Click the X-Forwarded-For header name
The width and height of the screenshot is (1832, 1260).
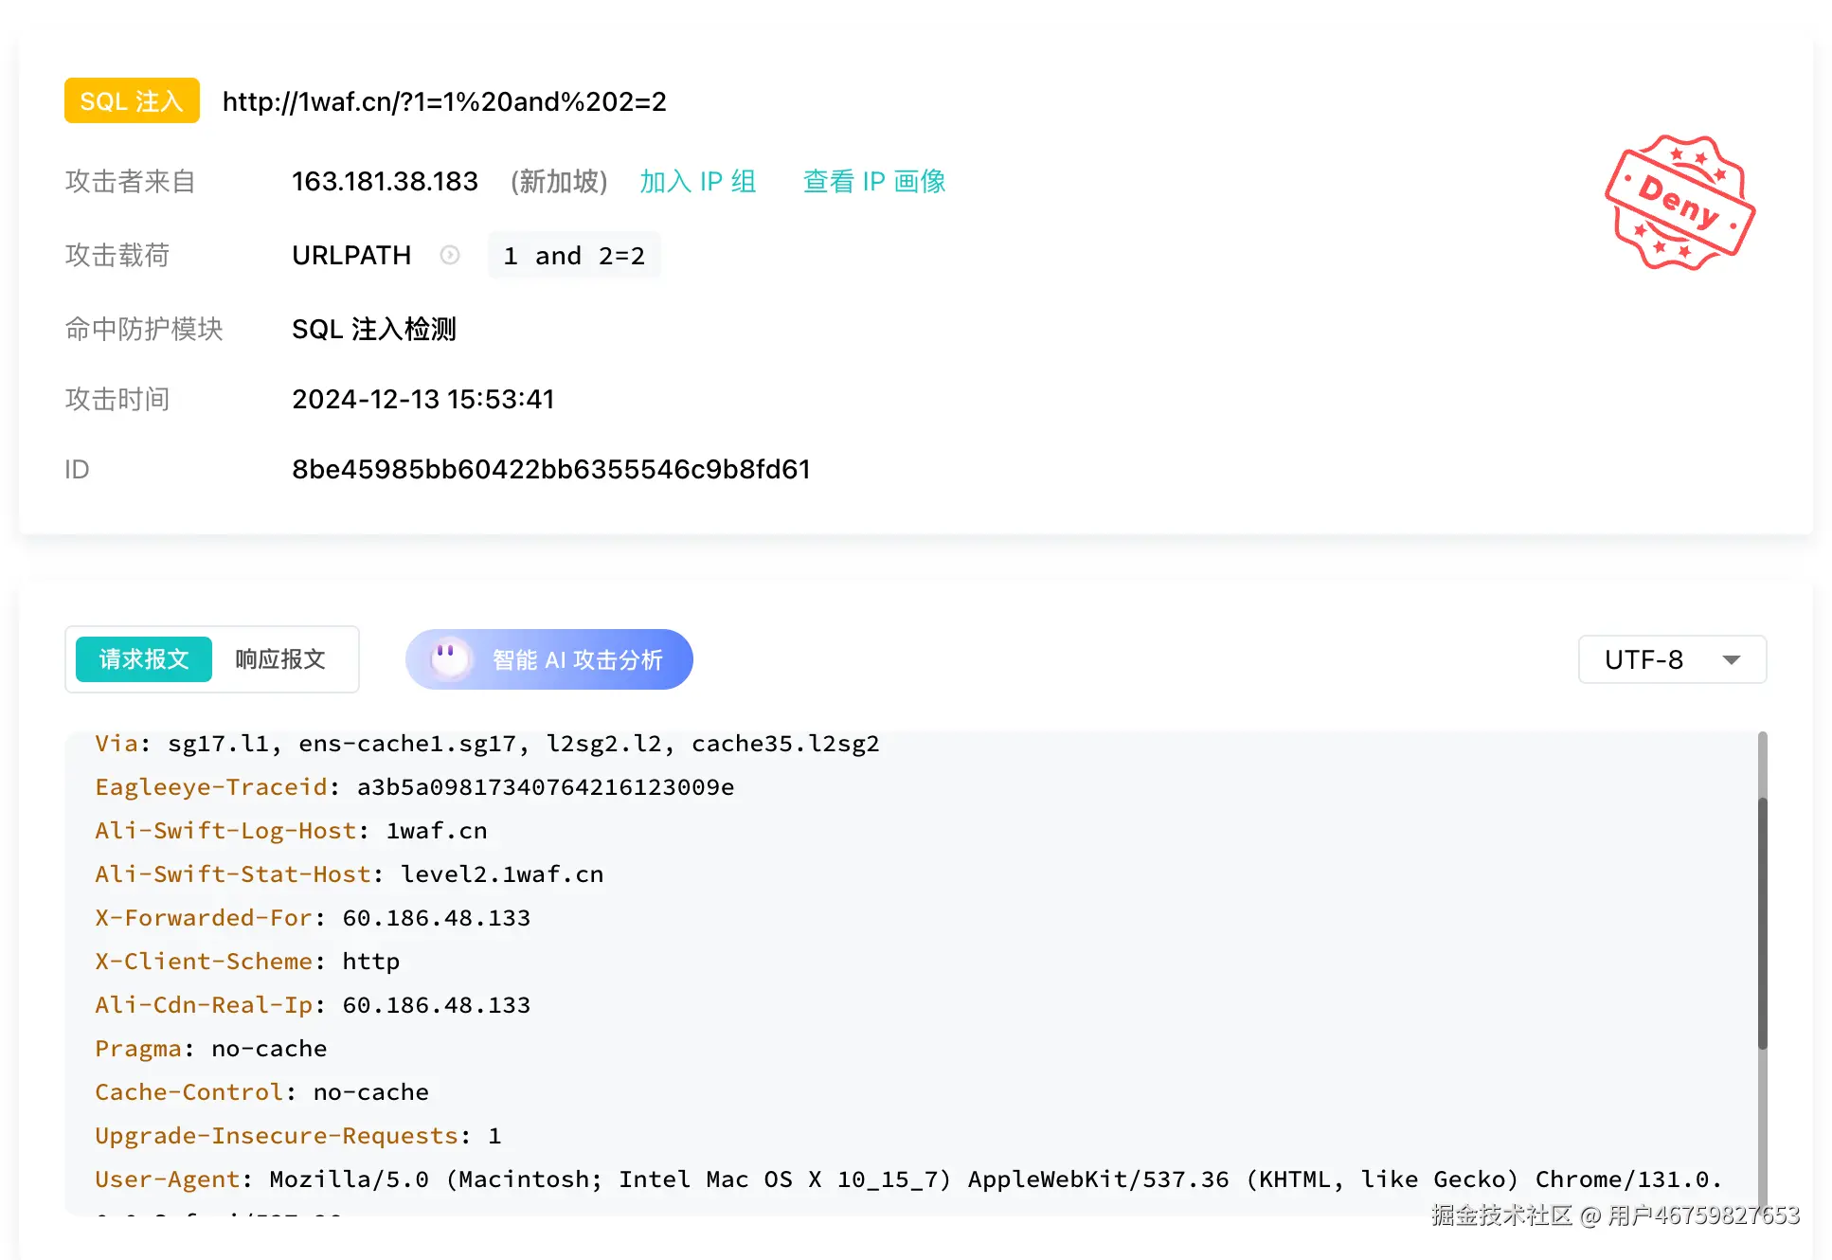(x=203, y=917)
